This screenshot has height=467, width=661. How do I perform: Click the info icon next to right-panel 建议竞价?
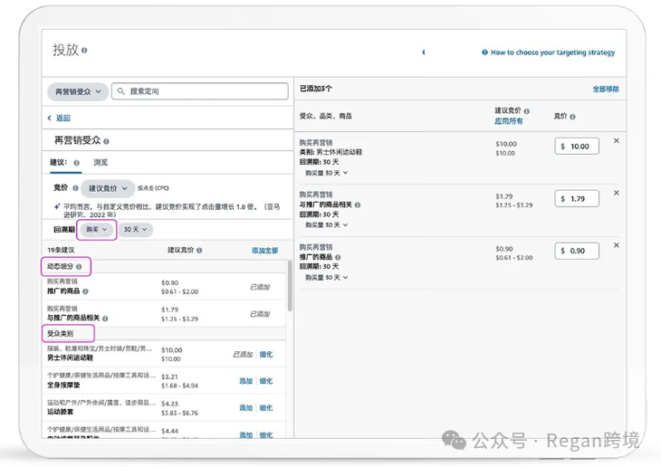[x=527, y=111]
